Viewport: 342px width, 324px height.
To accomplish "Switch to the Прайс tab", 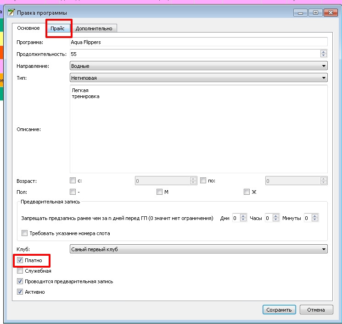I will pyautogui.click(x=57, y=28).
